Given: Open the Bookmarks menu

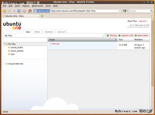Looking at the screenshot, I should 37,6.
